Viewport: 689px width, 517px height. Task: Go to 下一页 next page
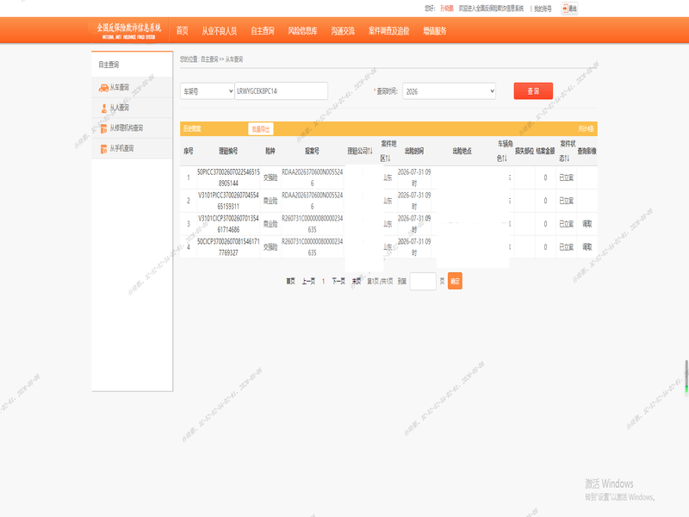coord(338,281)
